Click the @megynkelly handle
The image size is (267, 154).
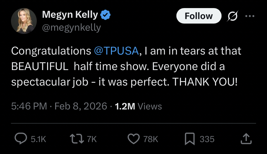(71, 28)
